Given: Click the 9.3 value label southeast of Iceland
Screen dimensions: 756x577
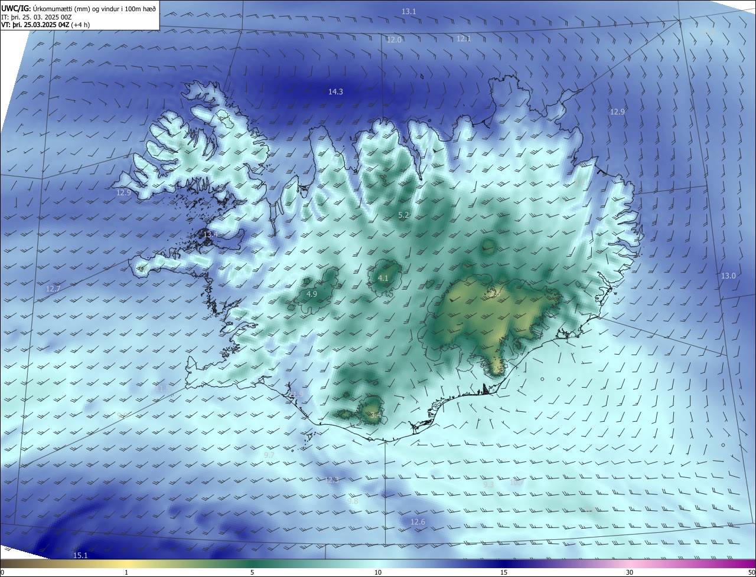Looking at the screenshot, I should point(488,484).
